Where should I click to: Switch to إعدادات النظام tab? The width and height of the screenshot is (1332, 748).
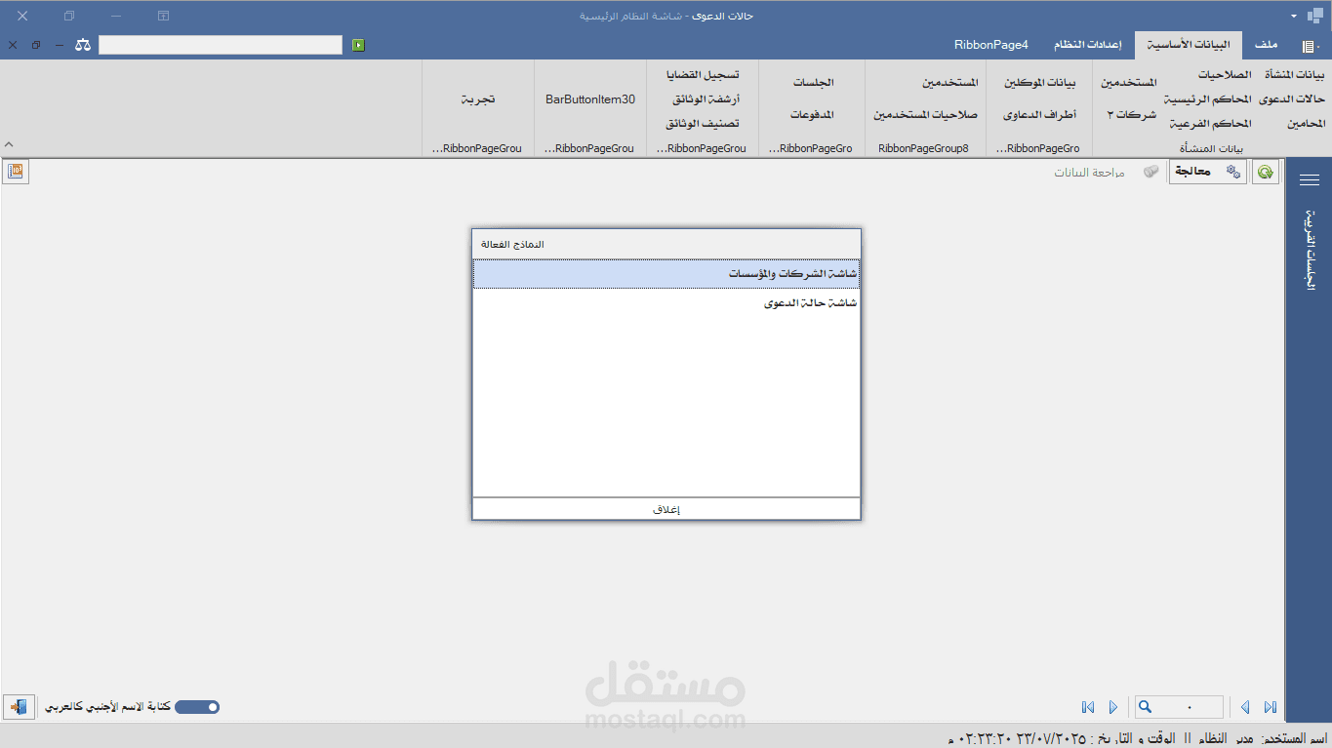pos(1087,45)
